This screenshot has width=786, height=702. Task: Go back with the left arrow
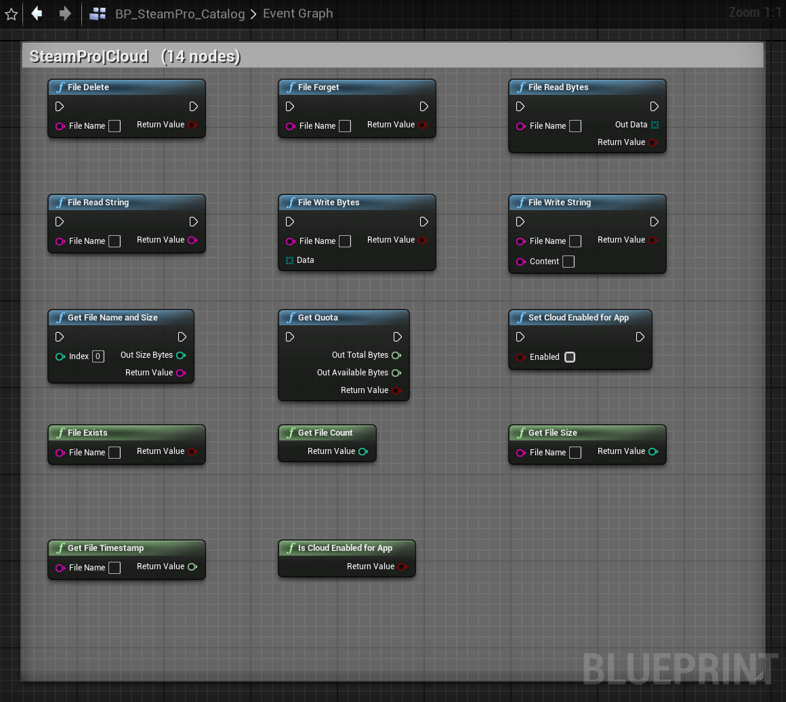[37, 14]
